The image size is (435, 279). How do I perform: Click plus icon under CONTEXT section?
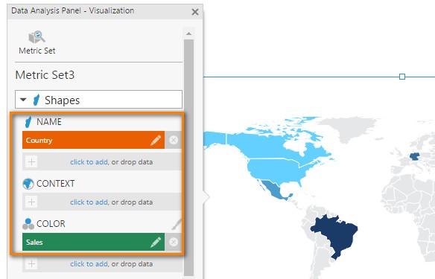coord(31,202)
